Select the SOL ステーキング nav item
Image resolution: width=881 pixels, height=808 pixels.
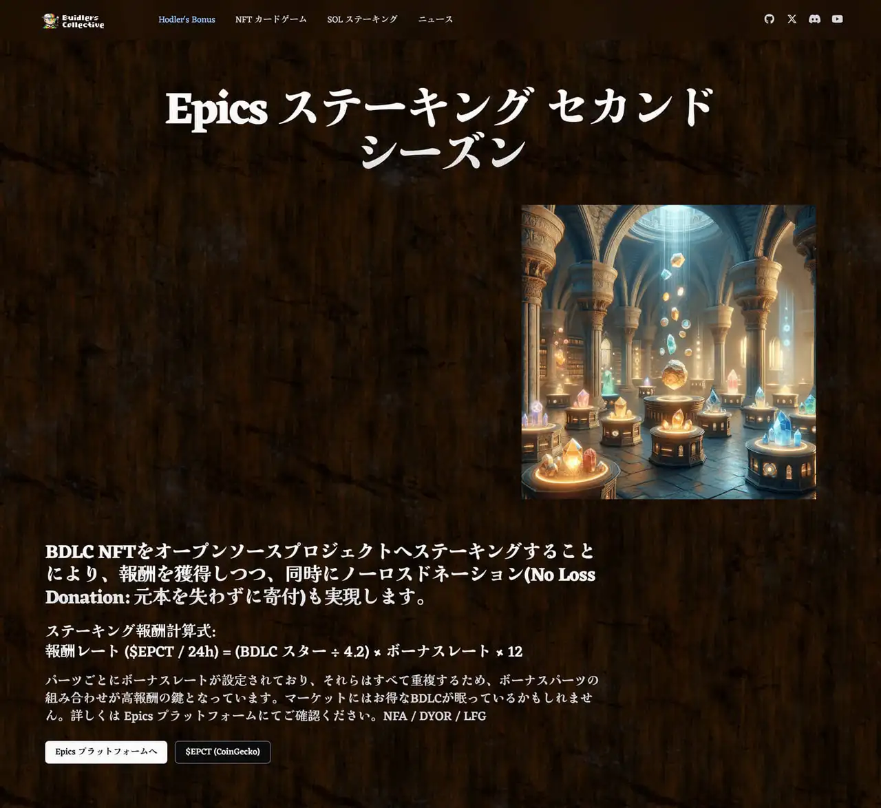362,19
